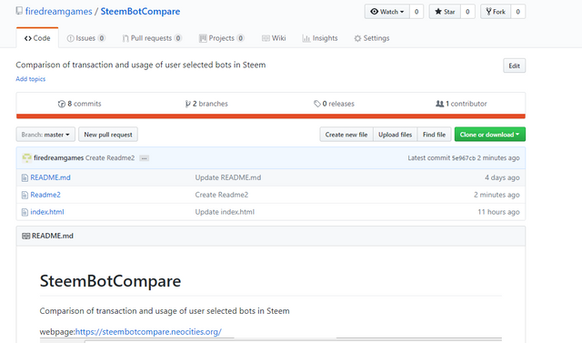Screen dimensions: 582x343
Task: Click the fork count next to Fork
Action: click(517, 12)
